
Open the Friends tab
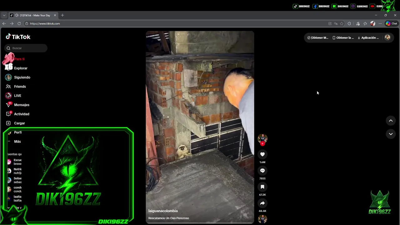point(20,87)
